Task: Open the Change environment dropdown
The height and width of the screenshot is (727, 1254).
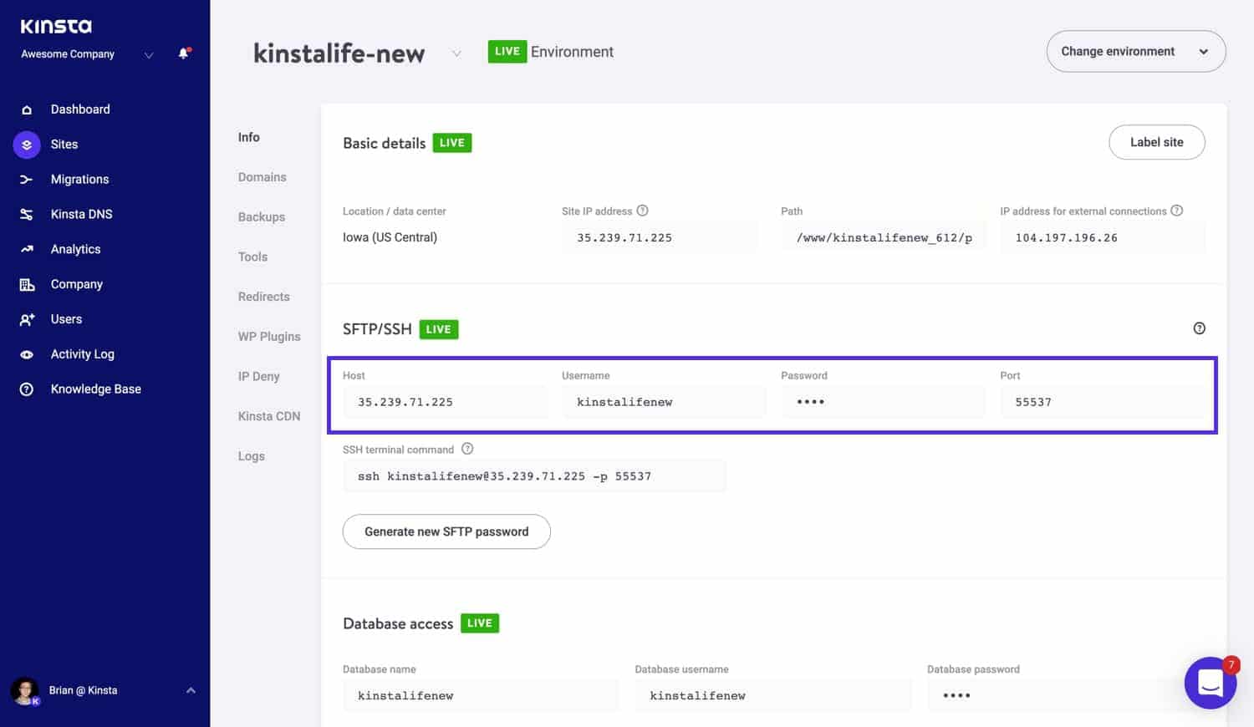Action: click(1135, 51)
